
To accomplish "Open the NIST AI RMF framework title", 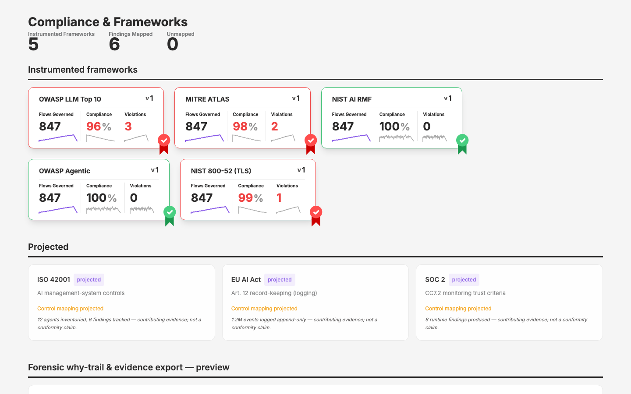I will click(x=352, y=99).
